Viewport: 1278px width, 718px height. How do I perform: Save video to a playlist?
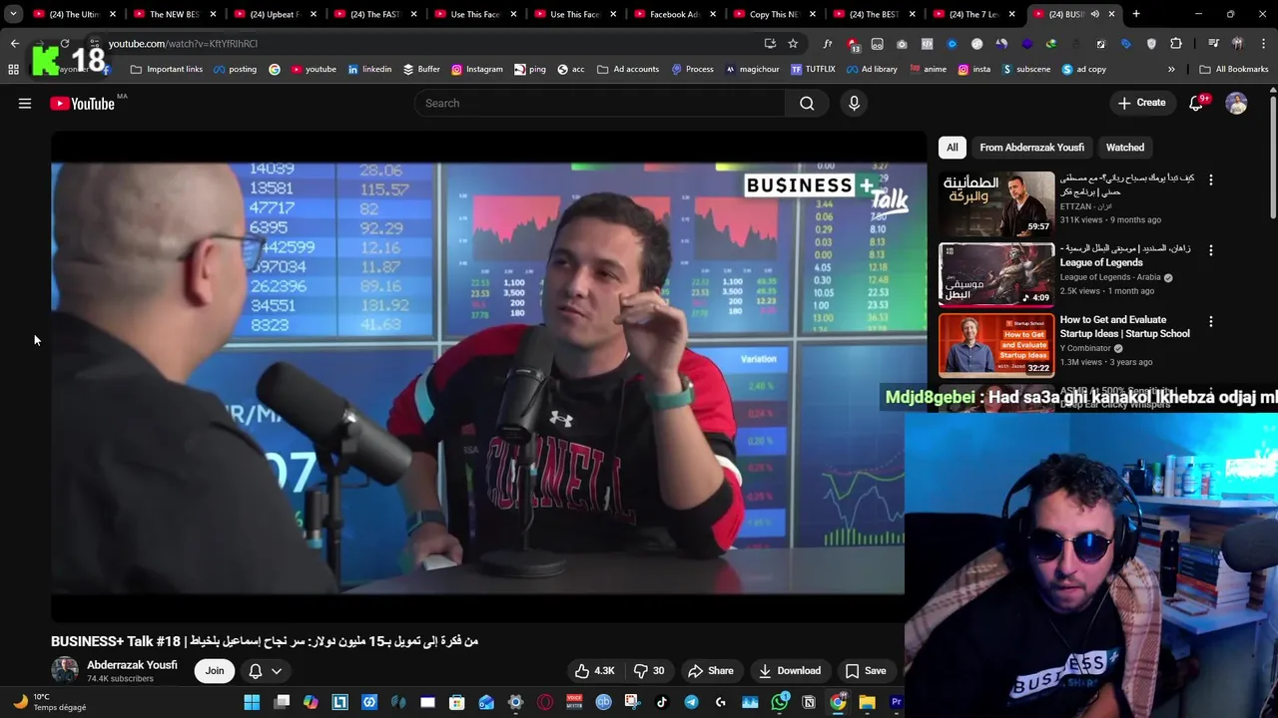(x=866, y=671)
